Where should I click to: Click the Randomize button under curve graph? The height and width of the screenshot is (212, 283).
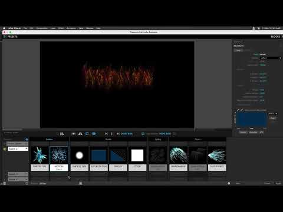[253, 132]
